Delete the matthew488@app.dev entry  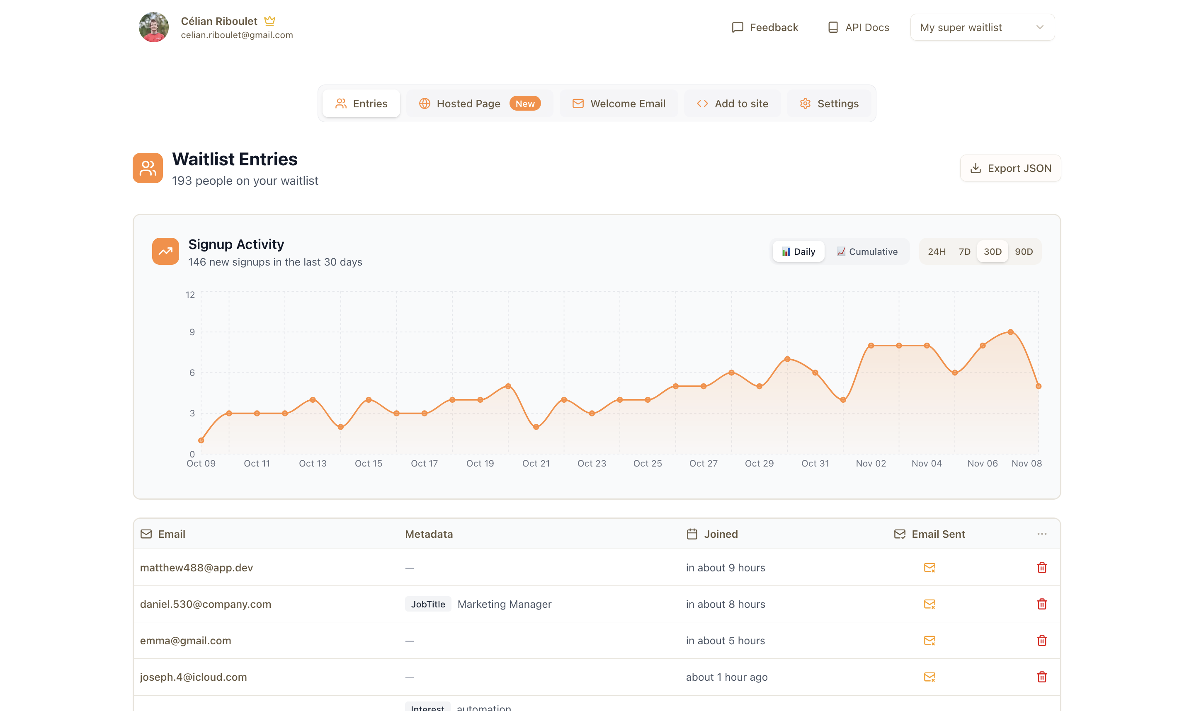coord(1041,567)
